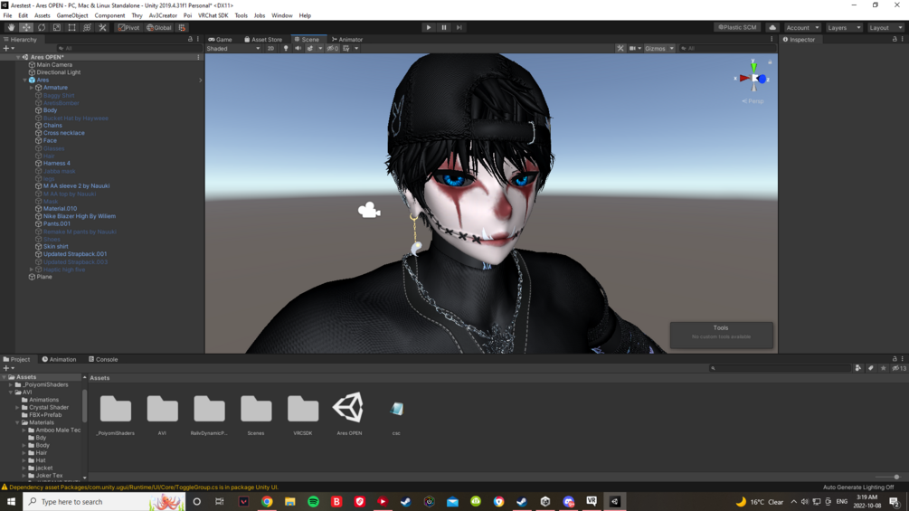The height and width of the screenshot is (511, 909).
Task: Switch to the Game tab
Action: click(221, 40)
